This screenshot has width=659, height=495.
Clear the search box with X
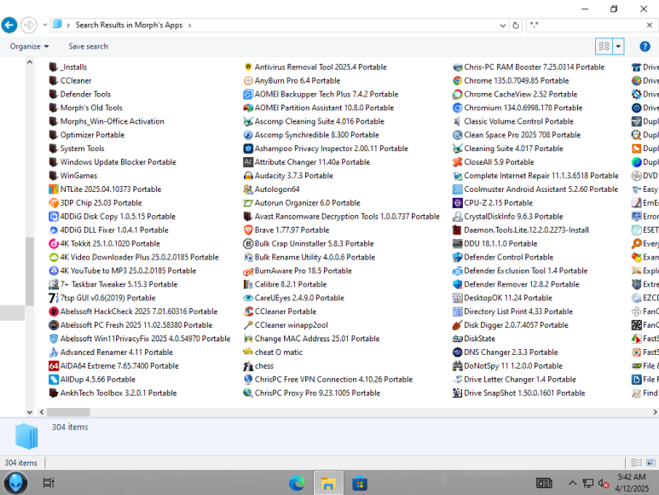pyautogui.click(x=649, y=26)
